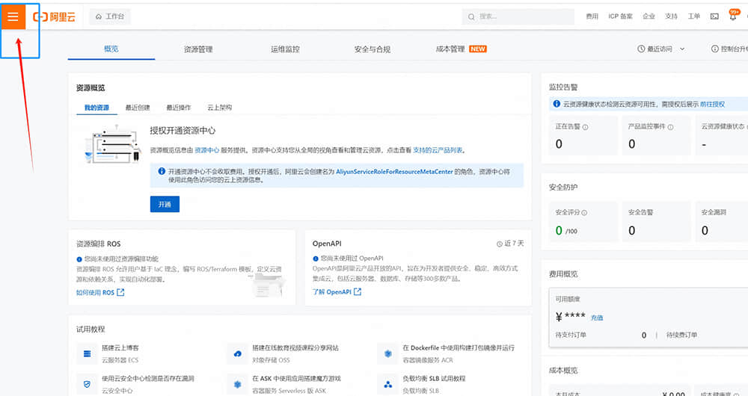
Task: Open the orange hamburger navigation menu
Action: pos(13,16)
